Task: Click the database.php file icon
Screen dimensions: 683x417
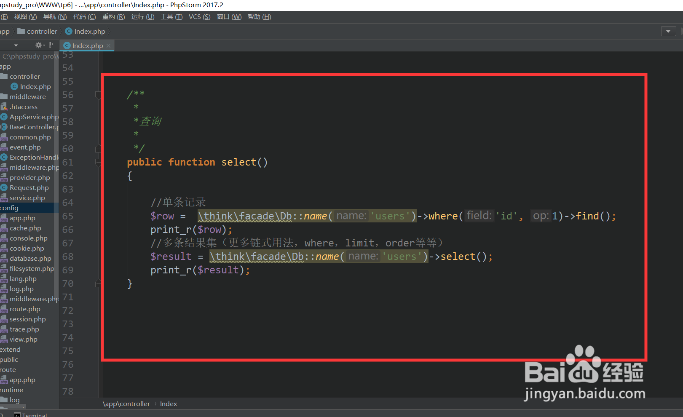Action: 4,258
